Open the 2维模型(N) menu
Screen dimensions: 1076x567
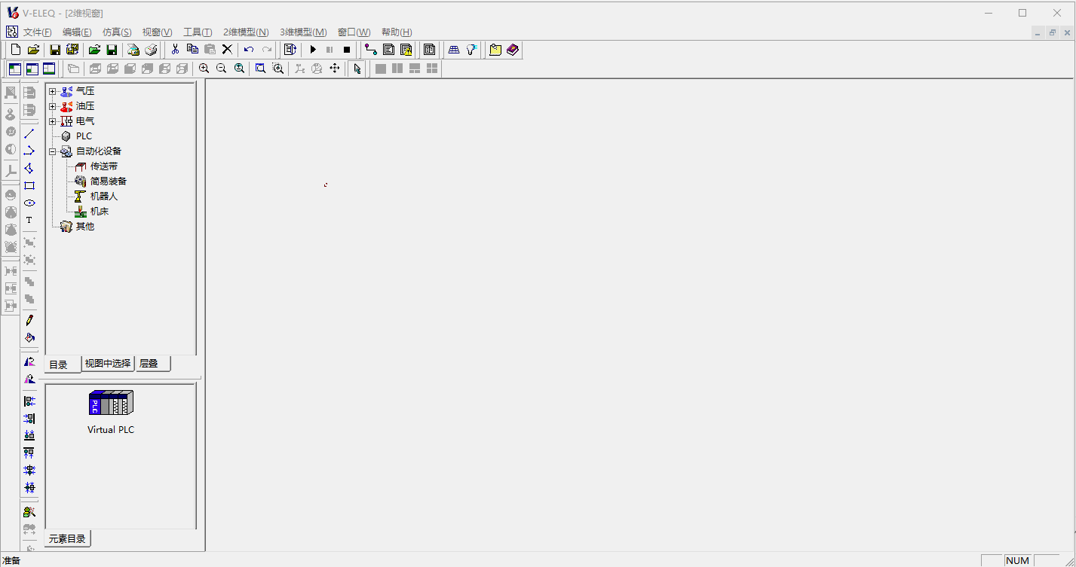pos(246,32)
